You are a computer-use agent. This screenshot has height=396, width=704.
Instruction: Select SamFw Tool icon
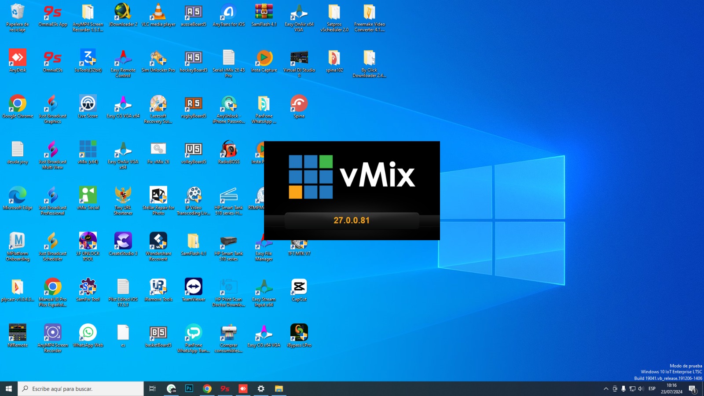88,290
